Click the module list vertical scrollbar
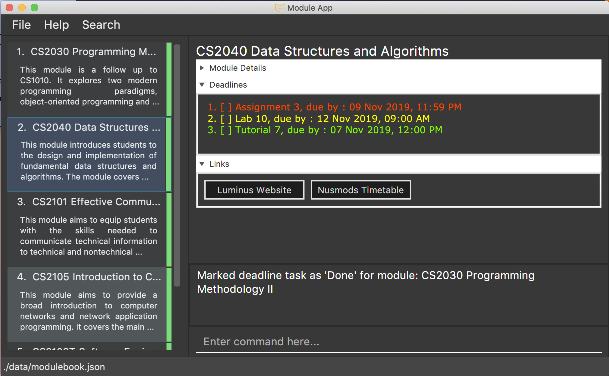Image resolution: width=609 pixels, height=376 pixels. click(177, 165)
